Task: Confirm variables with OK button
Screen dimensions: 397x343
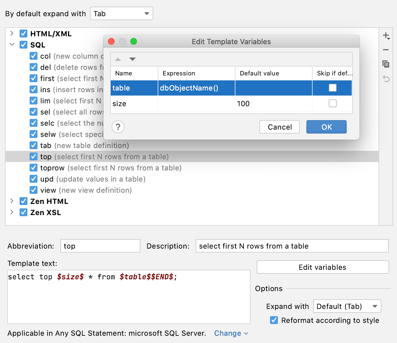Action: [x=326, y=127]
